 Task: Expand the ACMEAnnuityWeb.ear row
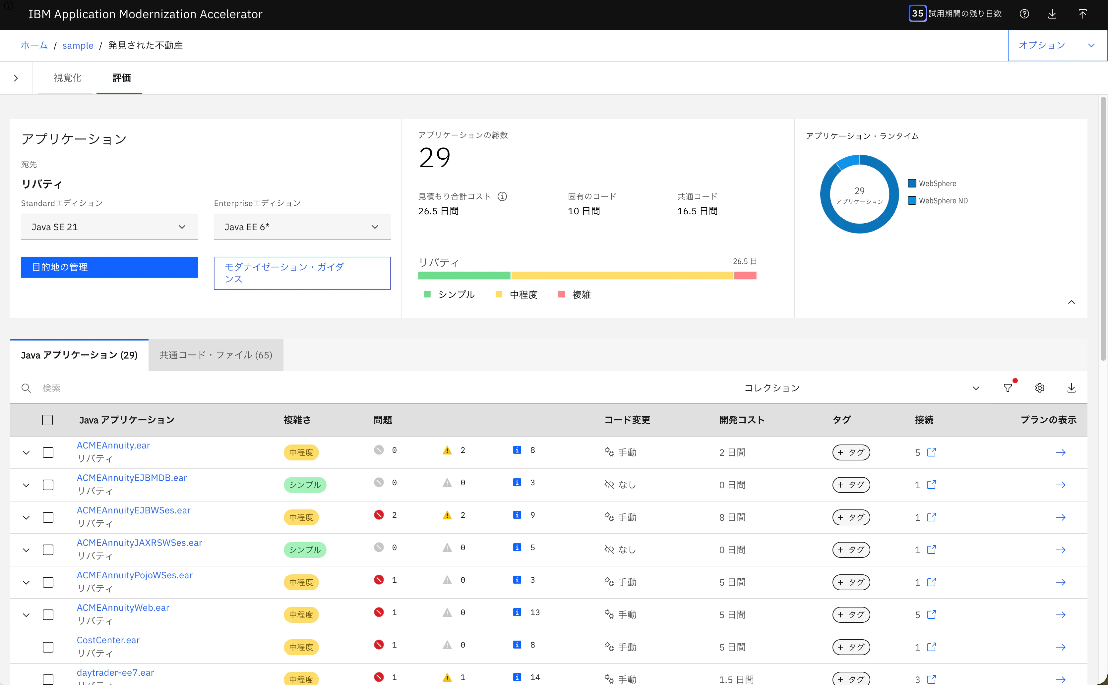point(26,615)
